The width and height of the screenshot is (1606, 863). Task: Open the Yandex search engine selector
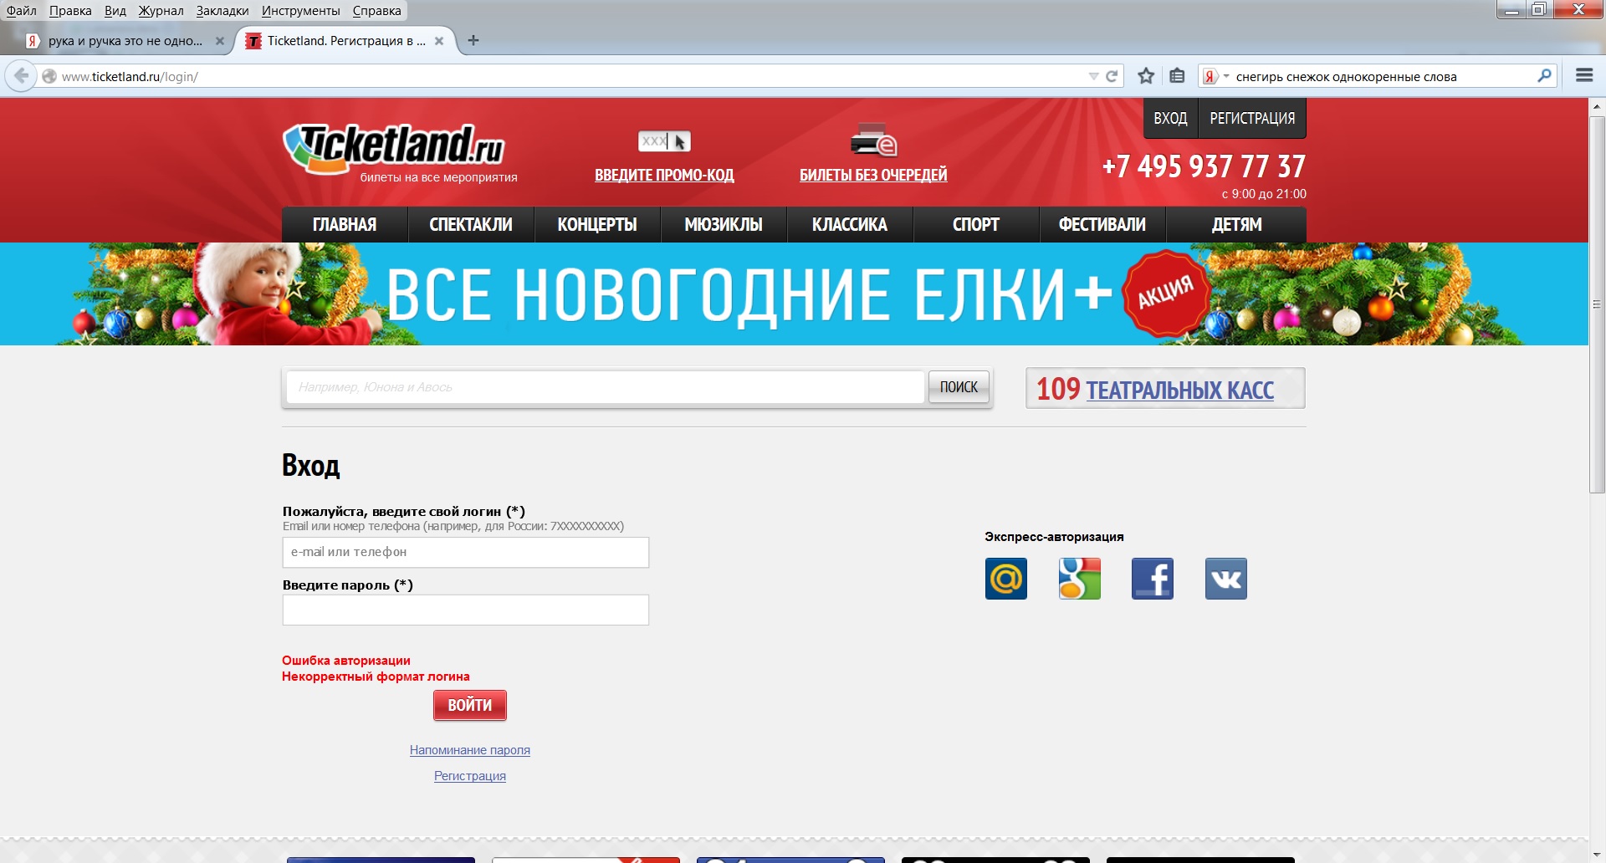point(1216,76)
